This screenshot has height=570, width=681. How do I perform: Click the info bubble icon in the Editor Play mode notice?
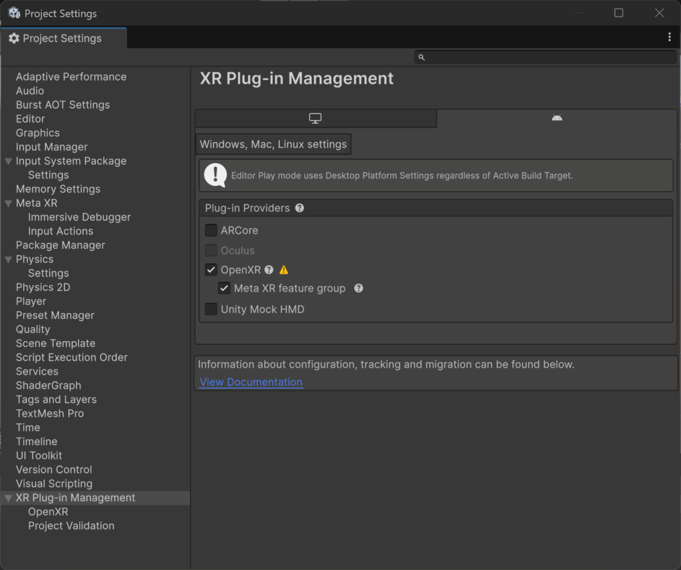[215, 175]
